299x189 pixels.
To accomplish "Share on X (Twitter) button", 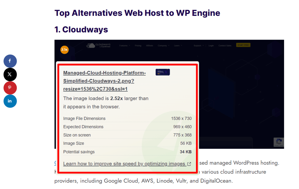I will coord(10,74).
